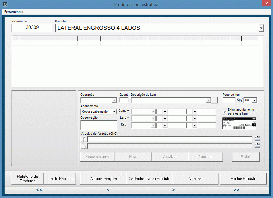Click the Observação text box
This screenshot has width=273, height=198.
pyautogui.click(x=99, y=125)
